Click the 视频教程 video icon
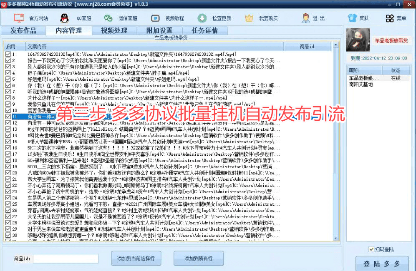This screenshot has height=271, width=416. point(155,18)
